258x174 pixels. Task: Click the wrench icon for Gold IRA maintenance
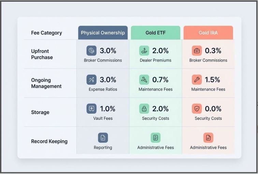click(x=197, y=80)
